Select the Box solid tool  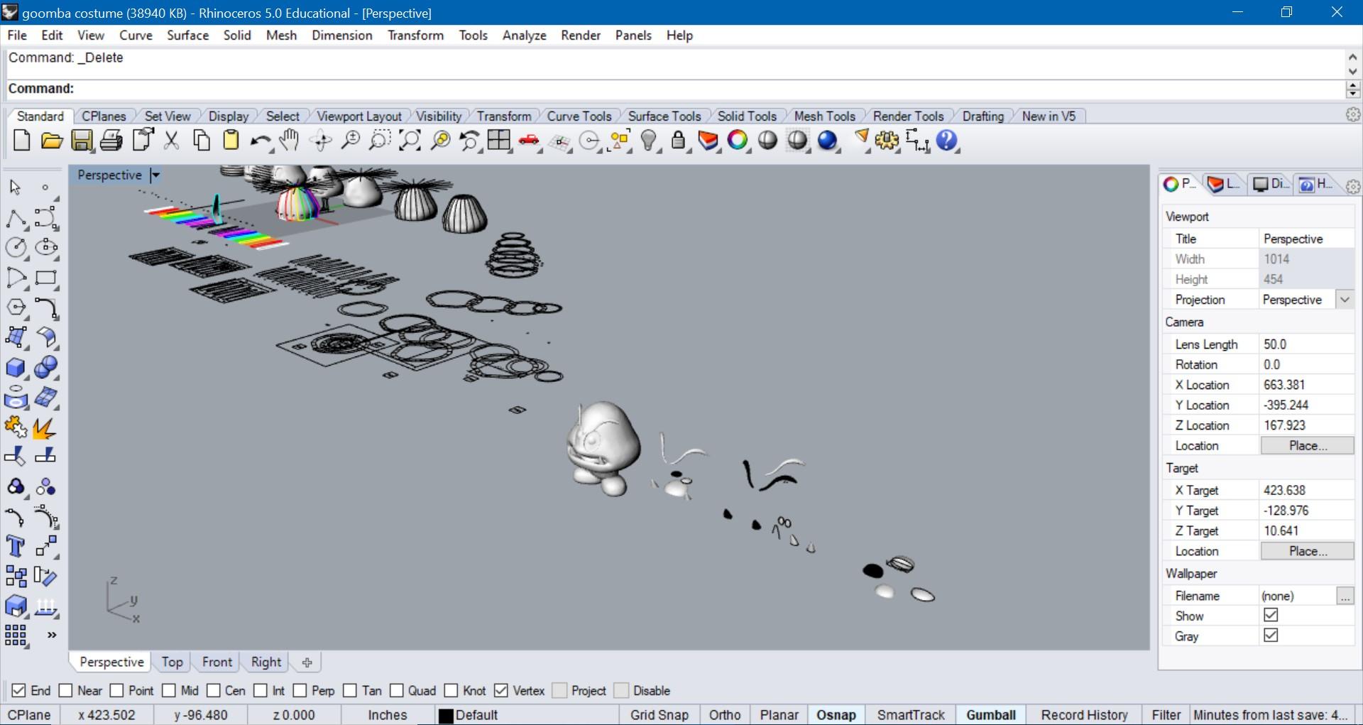pos(16,368)
